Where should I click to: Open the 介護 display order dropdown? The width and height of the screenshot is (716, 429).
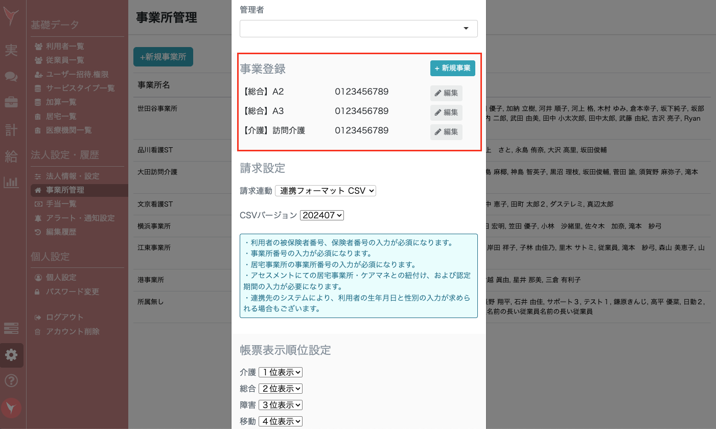(280, 372)
